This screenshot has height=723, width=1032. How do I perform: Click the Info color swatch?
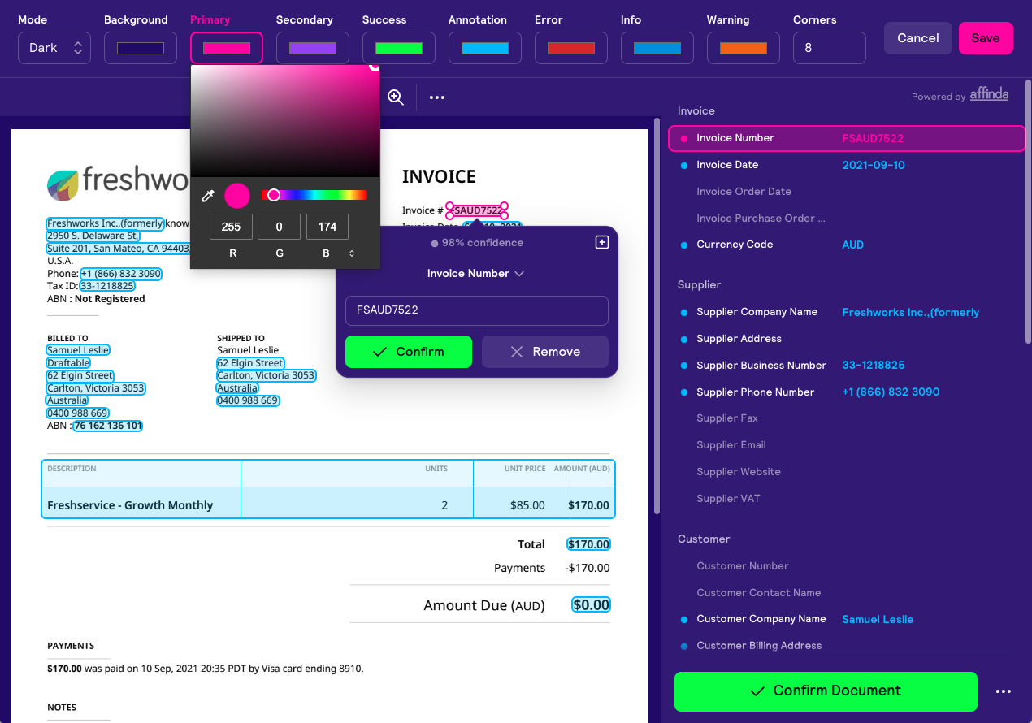(x=657, y=48)
